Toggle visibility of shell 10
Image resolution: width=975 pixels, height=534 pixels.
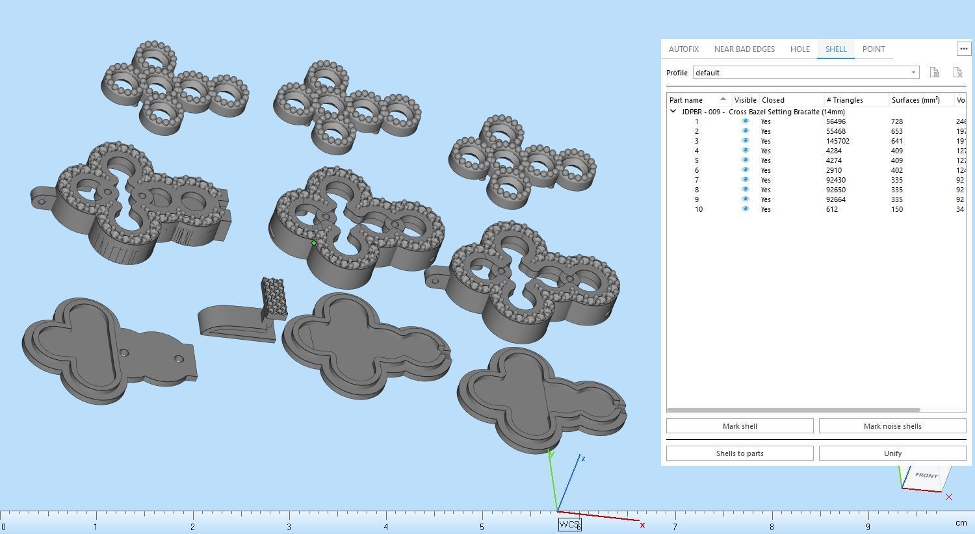pyautogui.click(x=745, y=209)
